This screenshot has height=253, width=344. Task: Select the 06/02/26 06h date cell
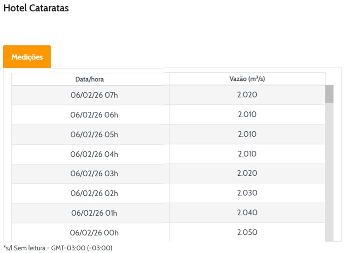click(94, 115)
